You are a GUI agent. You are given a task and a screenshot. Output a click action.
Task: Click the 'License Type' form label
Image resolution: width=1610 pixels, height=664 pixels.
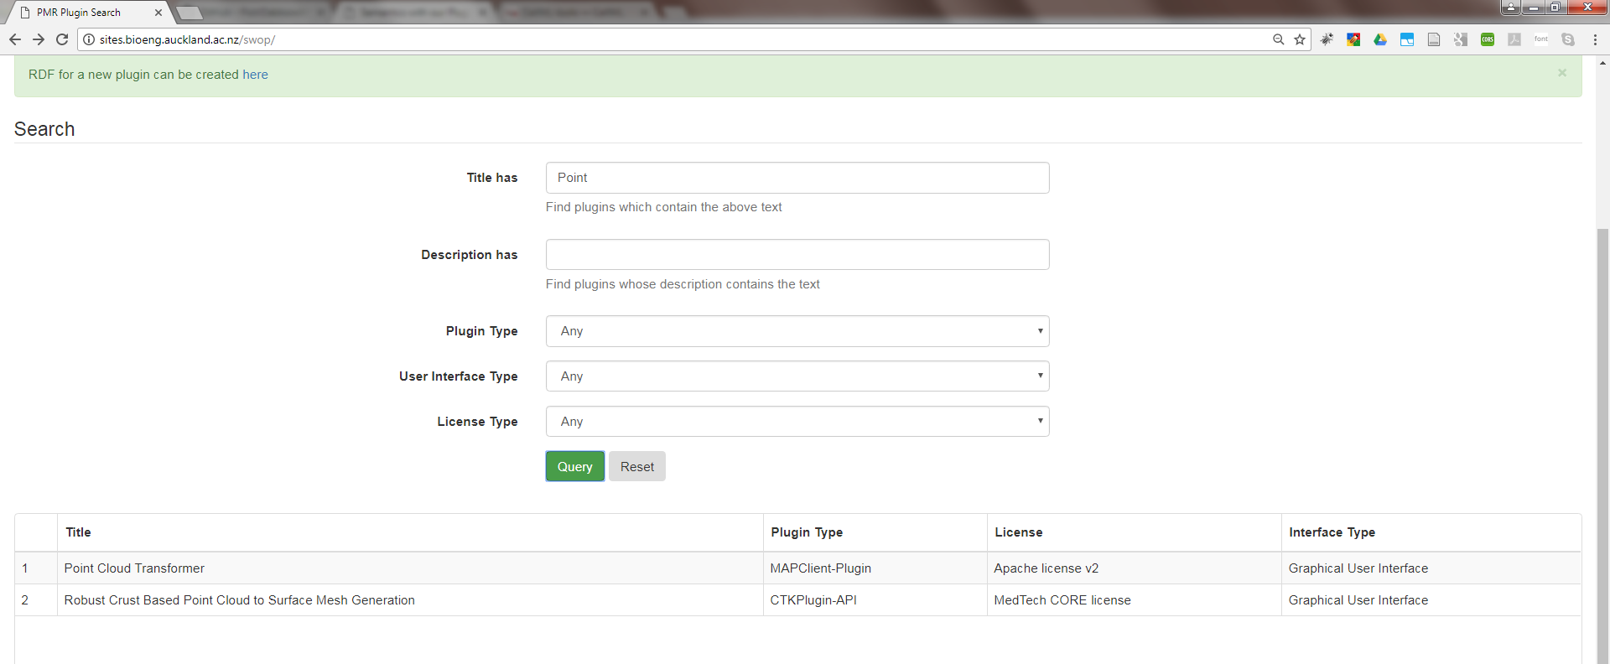477,422
